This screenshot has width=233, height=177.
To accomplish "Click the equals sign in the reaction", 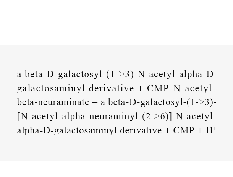I will pyautogui.click(x=95, y=102).
